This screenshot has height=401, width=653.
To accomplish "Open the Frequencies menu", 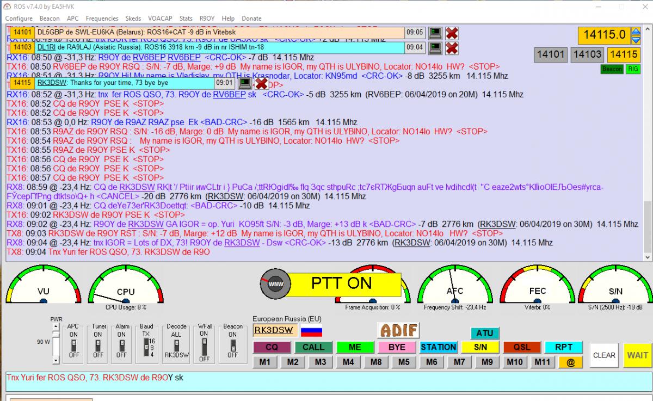I will (102, 18).
